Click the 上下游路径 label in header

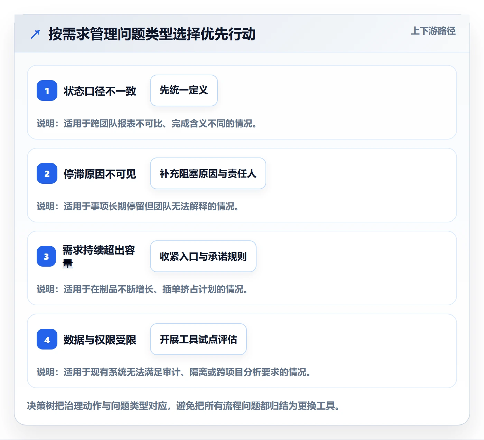[x=433, y=31]
